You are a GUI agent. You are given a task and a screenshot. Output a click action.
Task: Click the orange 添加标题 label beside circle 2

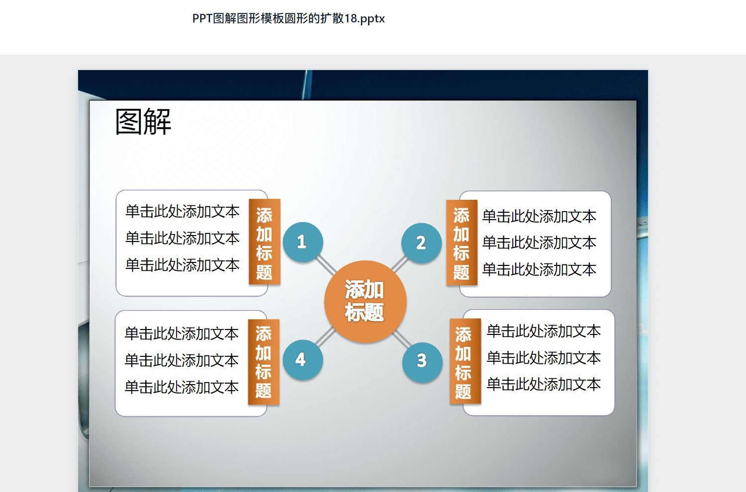tap(462, 243)
